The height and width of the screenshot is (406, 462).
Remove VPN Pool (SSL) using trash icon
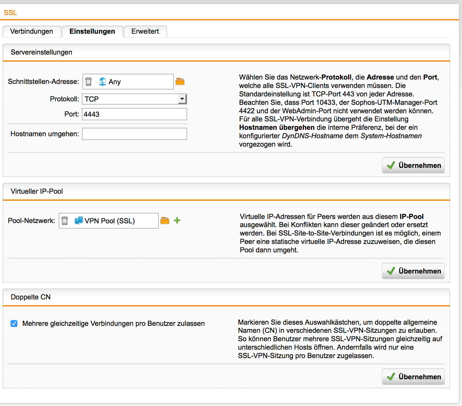coord(65,221)
